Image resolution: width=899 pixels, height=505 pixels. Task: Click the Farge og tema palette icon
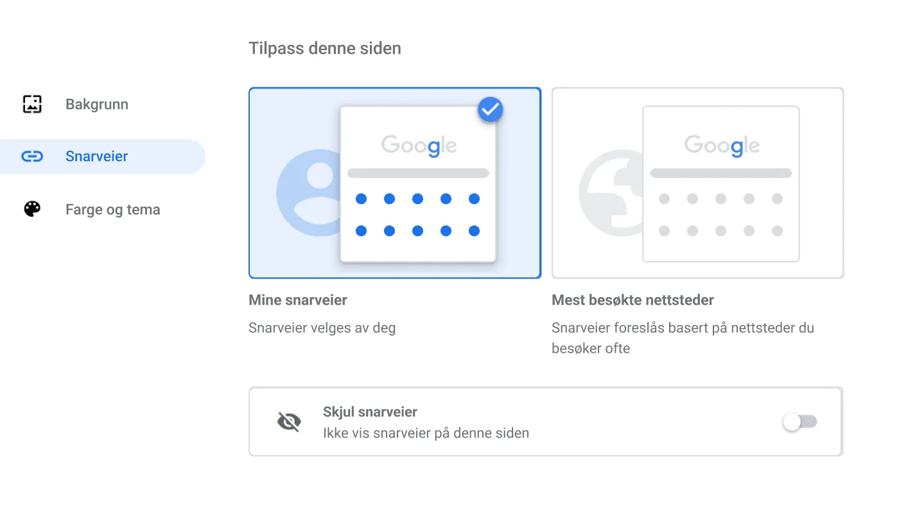31,209
